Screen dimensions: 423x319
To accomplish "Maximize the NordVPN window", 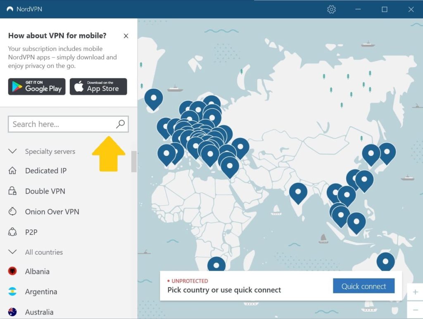I will (x=385, y=9).
